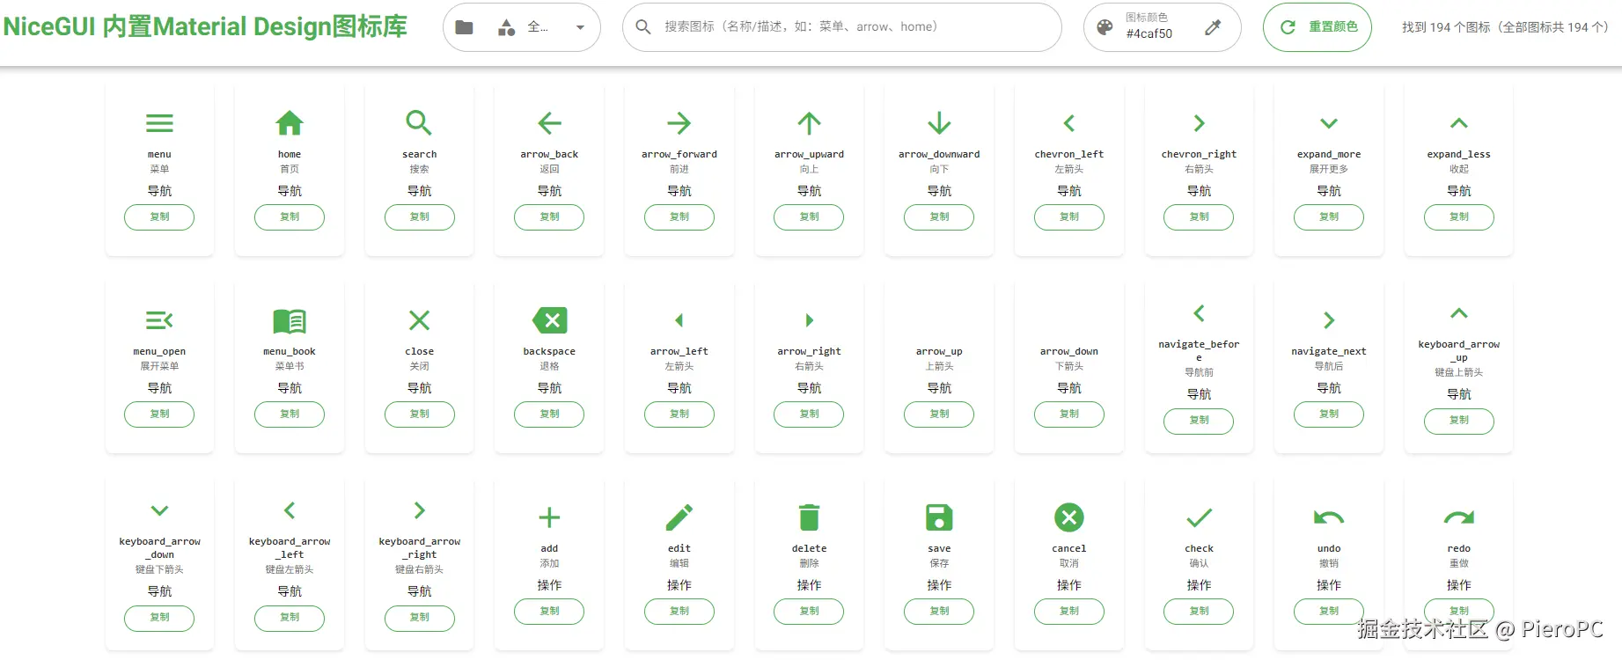Click the delete trash icon

click(809, 517)
